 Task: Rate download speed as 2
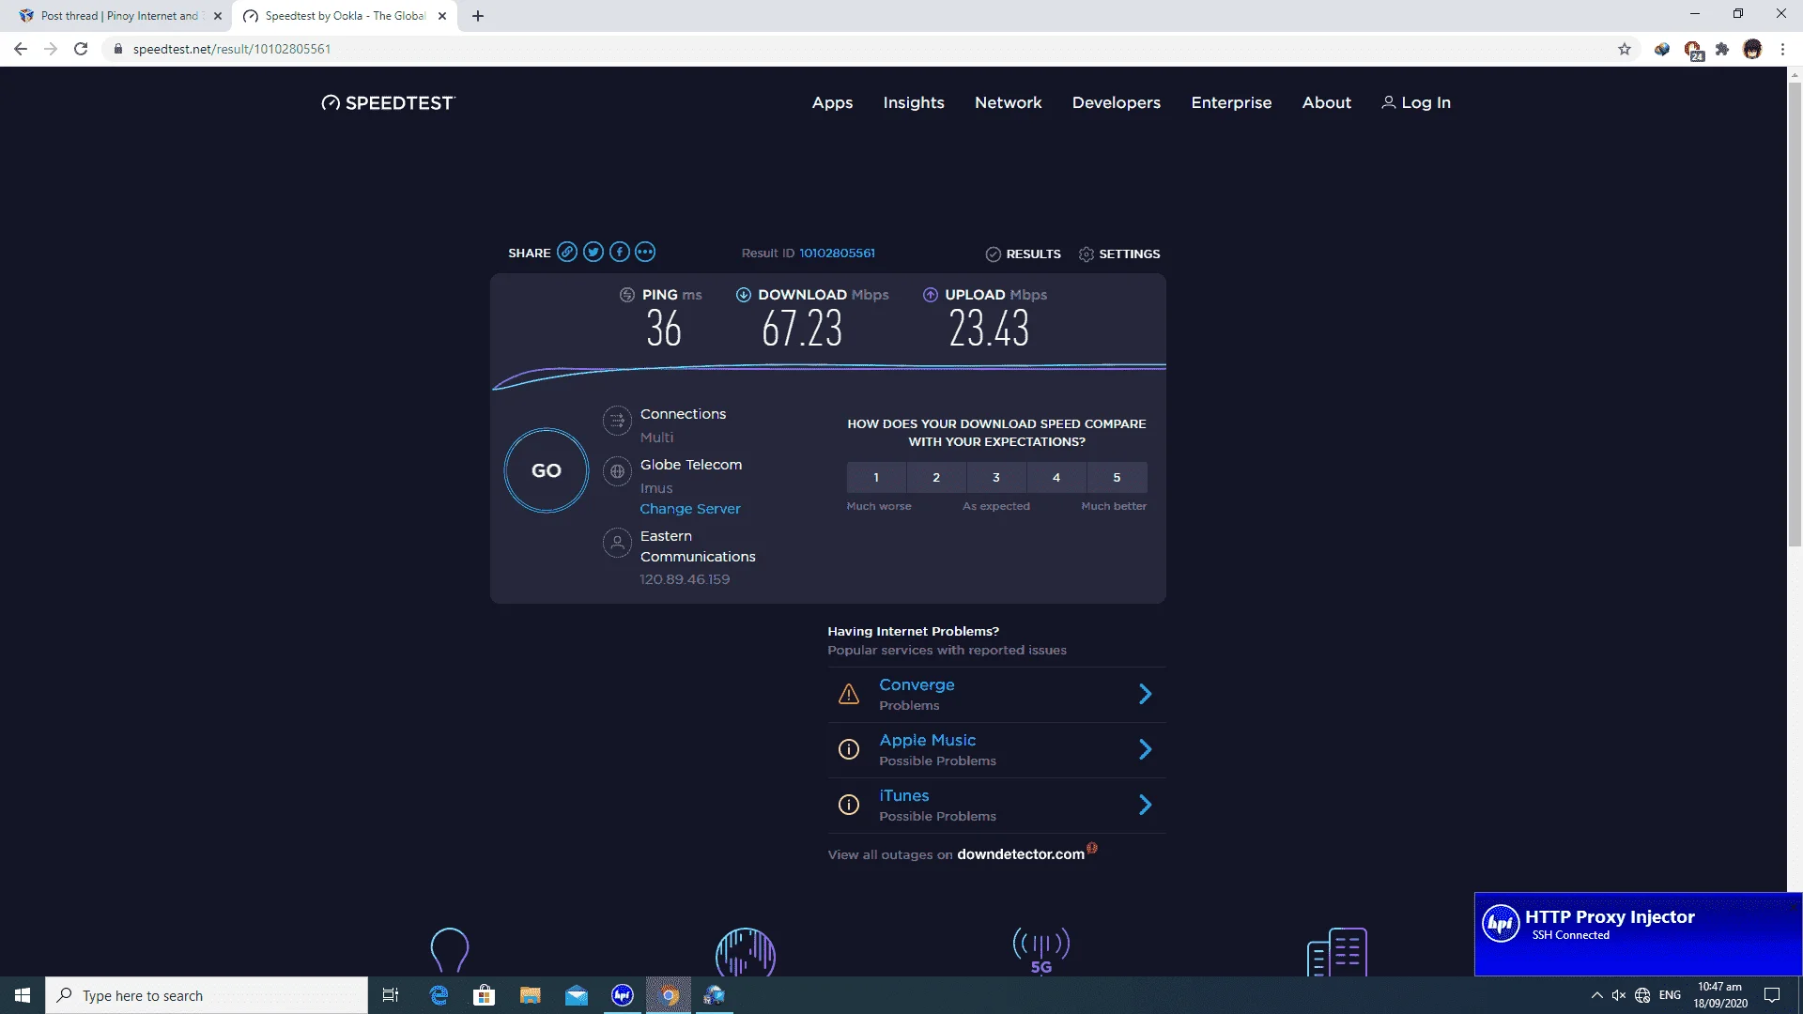[936, 477]
